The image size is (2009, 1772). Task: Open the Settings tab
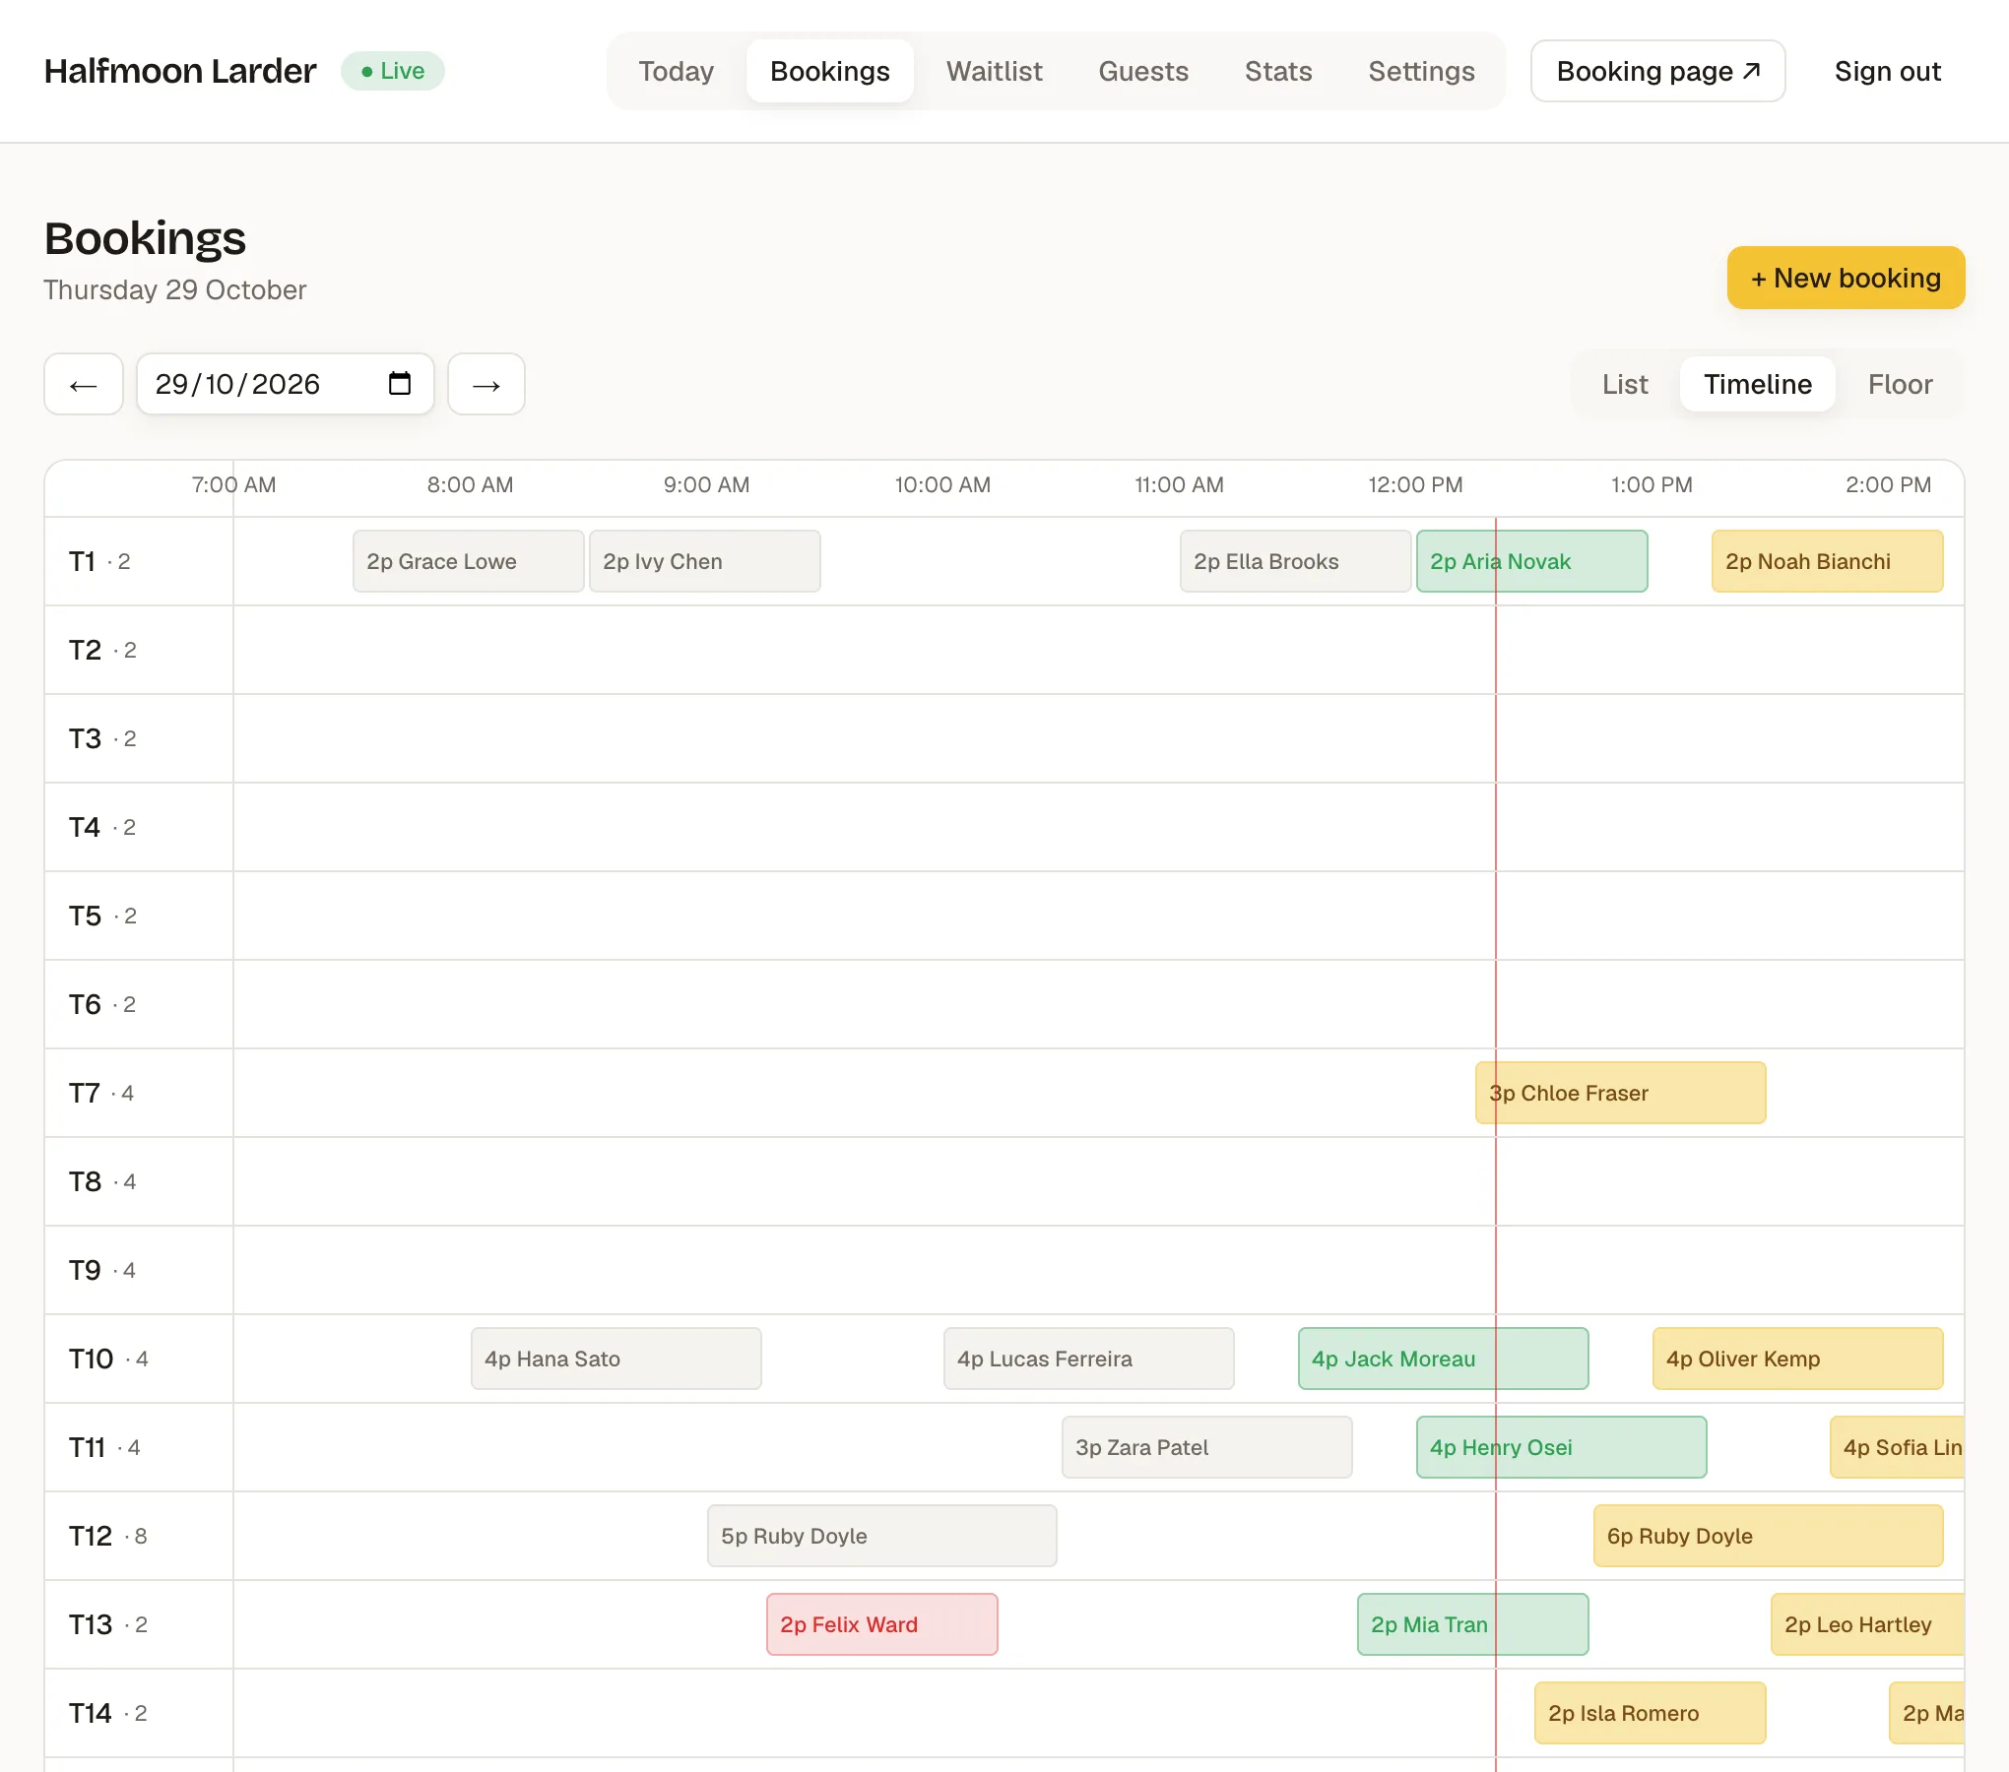[1421, 71]
